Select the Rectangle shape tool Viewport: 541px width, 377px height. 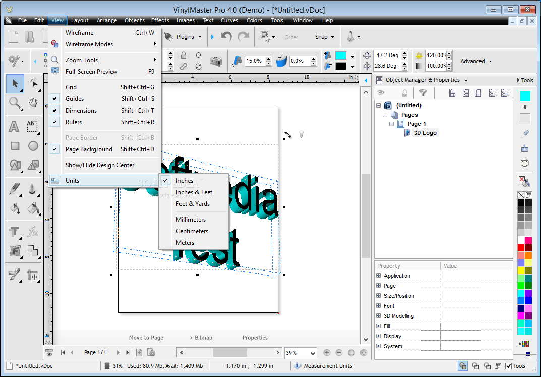coord(15,146)
